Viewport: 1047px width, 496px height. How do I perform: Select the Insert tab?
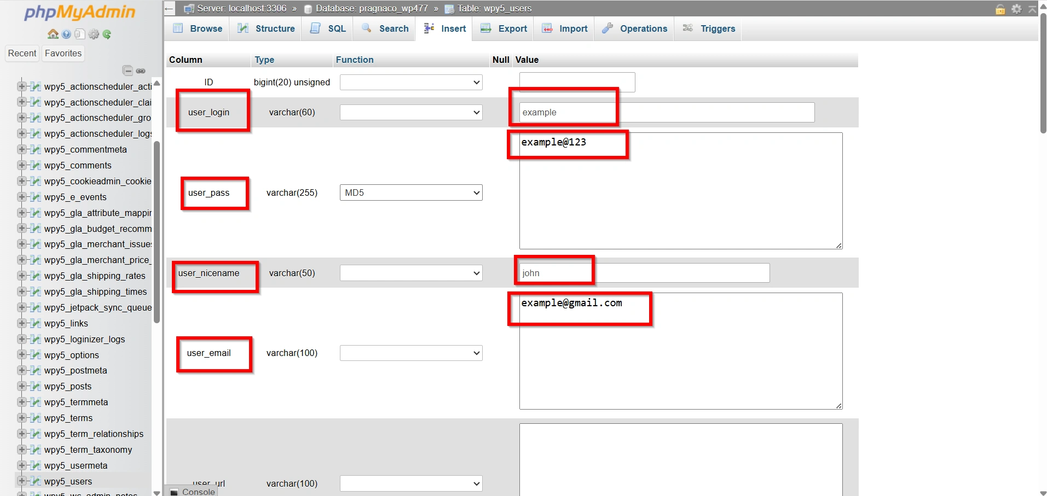point(444,28)
